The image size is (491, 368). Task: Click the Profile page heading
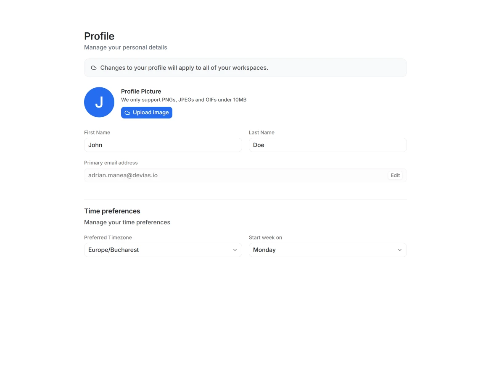tap(99, 36)
